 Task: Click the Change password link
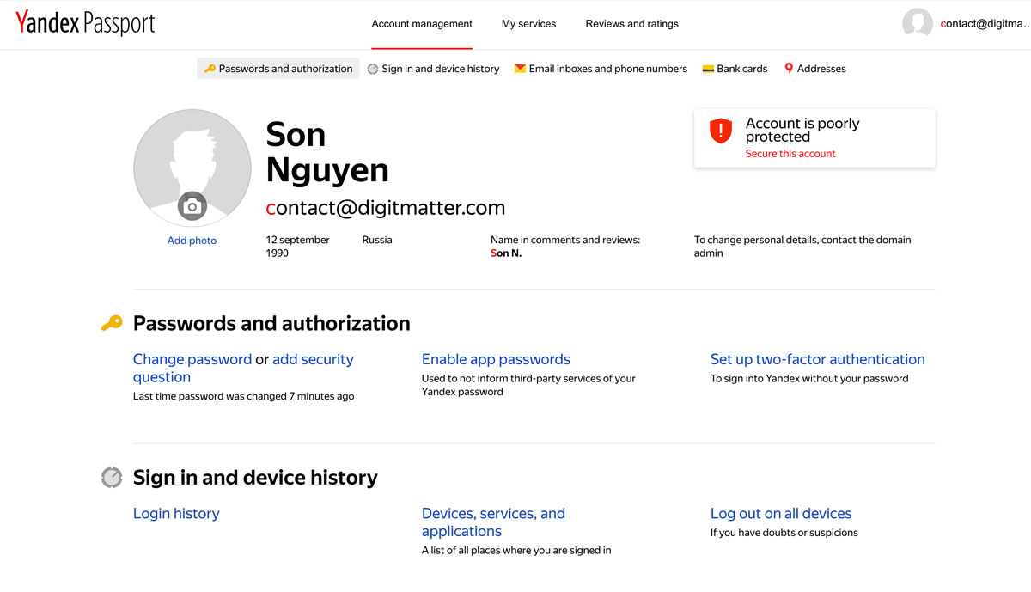click(192, 359)
